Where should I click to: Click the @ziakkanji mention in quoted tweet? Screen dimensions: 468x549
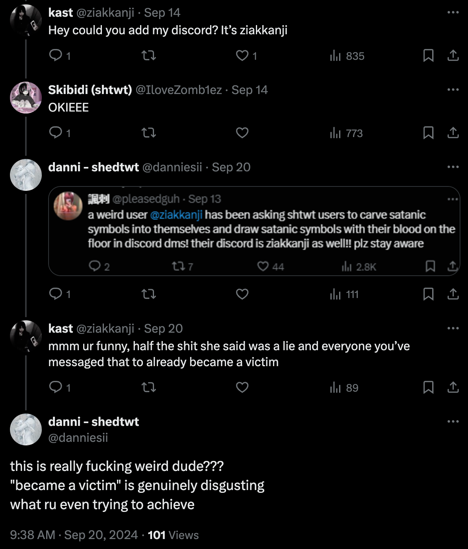[x=176, y=215]
